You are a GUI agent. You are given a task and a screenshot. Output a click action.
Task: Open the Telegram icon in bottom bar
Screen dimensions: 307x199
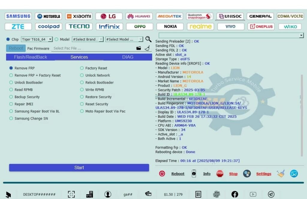tap(271, 194)
